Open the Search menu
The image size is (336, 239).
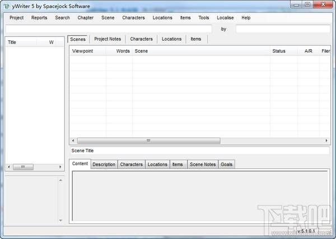tap(62, 18)
